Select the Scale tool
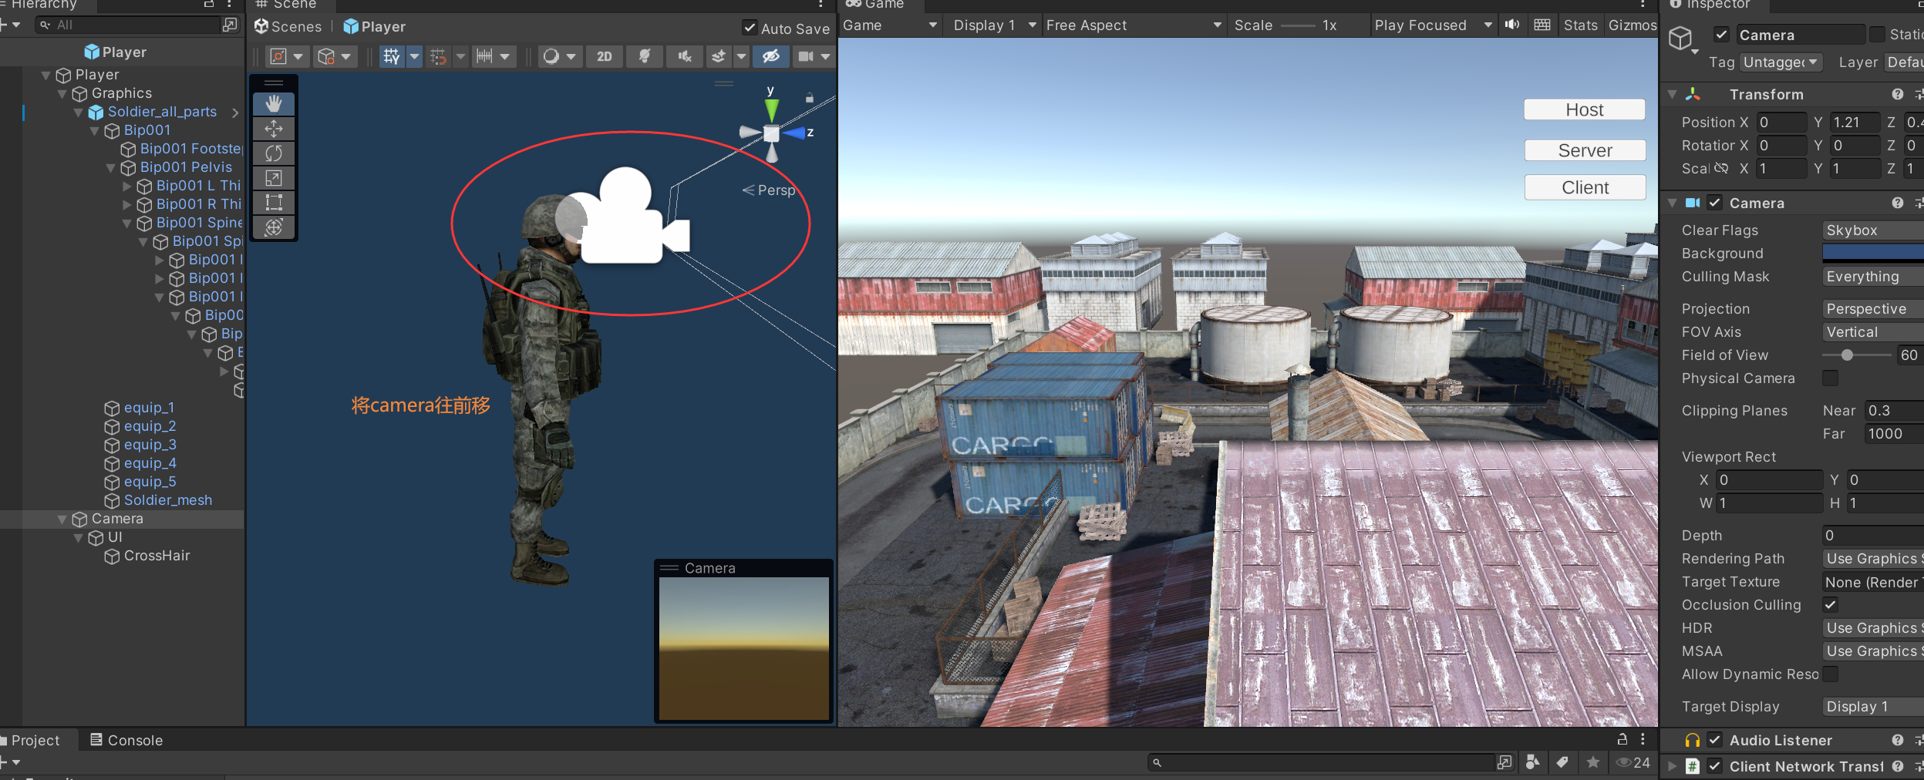Viewport: 1924px width, 780px height. (274, 178)
